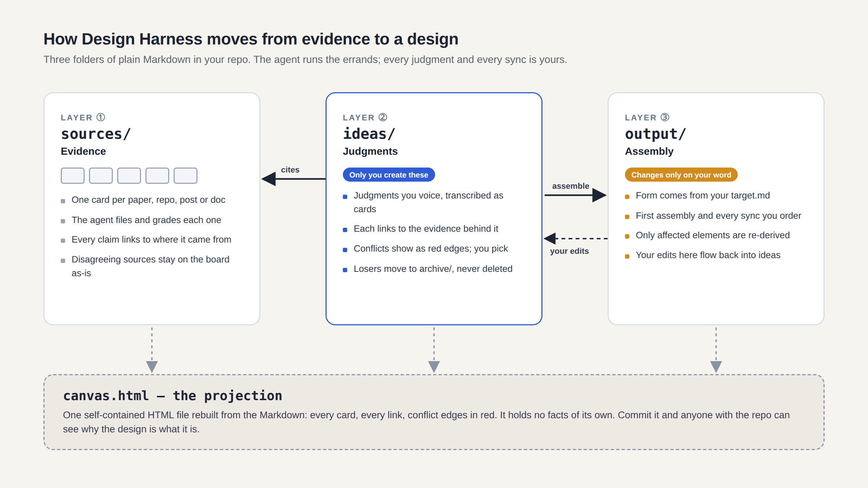Viewport: 868px width, 488px height.
Task: Click the 'Changes only on your word' badge
Action: tap(681, 175)
